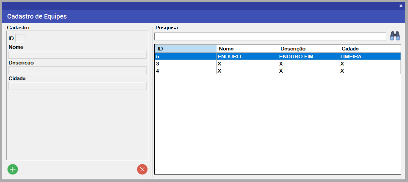The width and height of the screenshot is (408, 182).
Task: Select the Cidade text field in Cadastro
Action: (77, 86)
